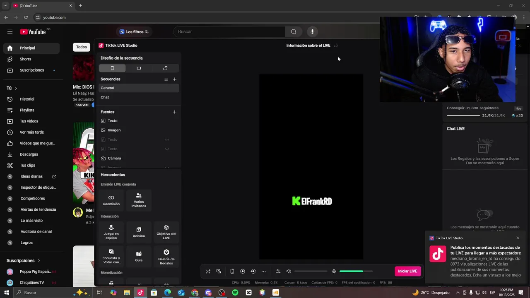Open Varios invitados tool
Screen dimensions: 530x298
tap(139, 200)
